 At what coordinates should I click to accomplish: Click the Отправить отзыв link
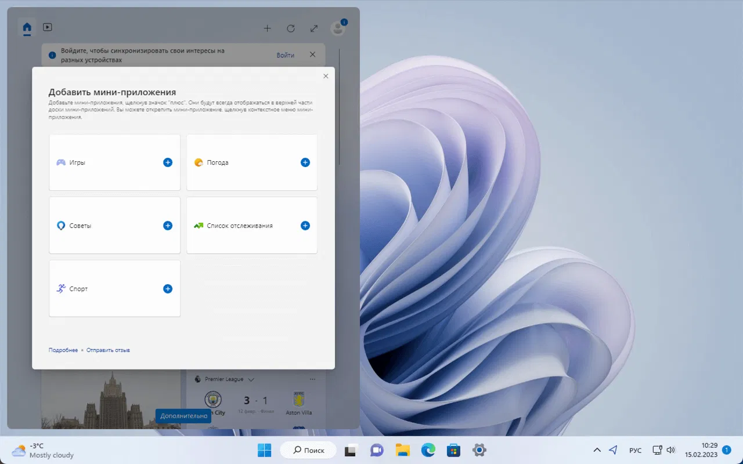pyautogui.click(x=108, y=350)
